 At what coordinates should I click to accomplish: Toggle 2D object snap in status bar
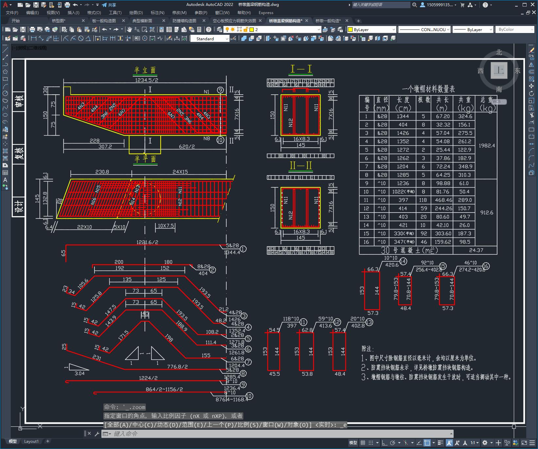pos(427,443)
